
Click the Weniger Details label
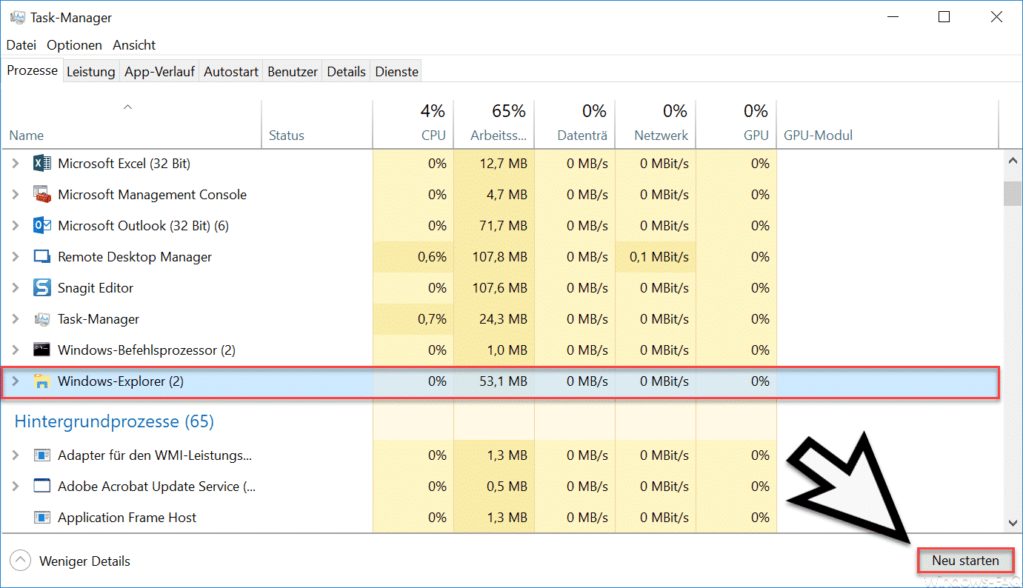pos(84,561)
